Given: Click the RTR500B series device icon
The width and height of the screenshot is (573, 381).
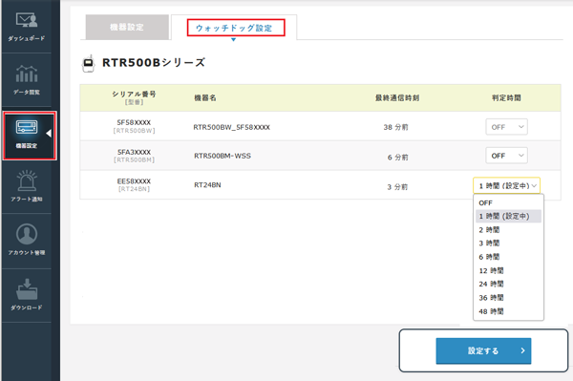Looking at the screenshot, I should coord(88,64).
